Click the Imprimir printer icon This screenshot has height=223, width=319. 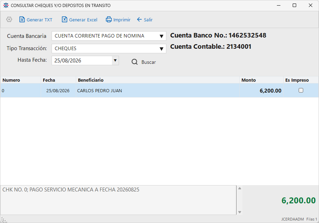(x=109, y=20)
